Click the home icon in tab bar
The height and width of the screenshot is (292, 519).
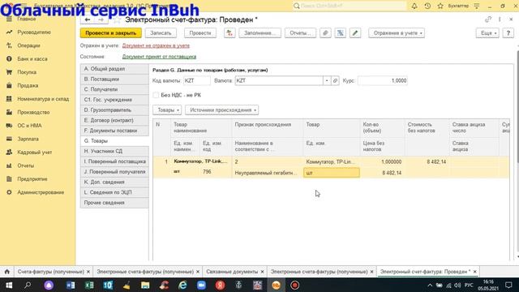click(x=7, y=272)
